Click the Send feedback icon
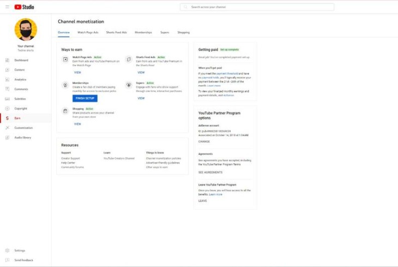 8,260
